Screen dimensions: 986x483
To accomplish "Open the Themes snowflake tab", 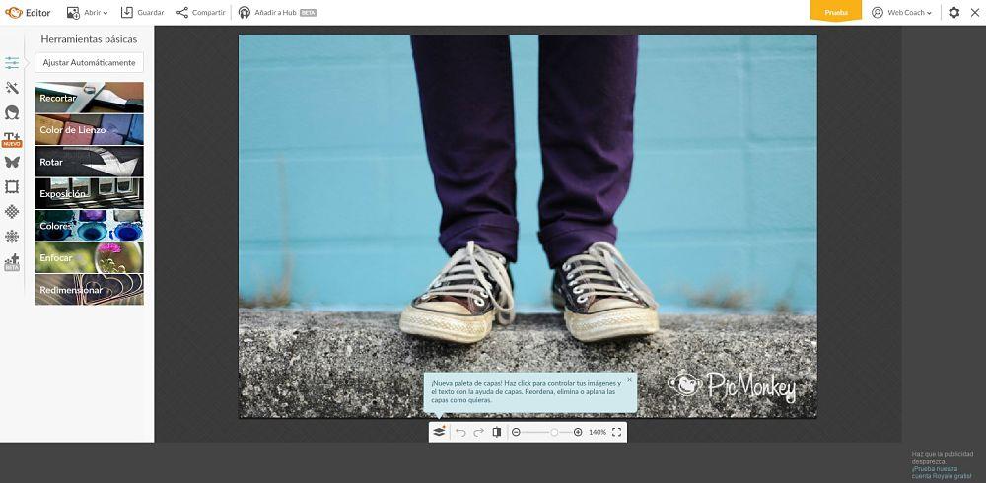I will click(x=12, y=236).
